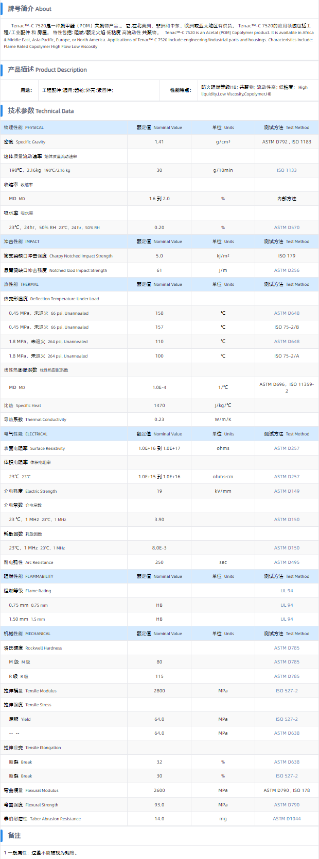Select the 电气性能 ELECTRICAL header row label
Viewport: 319px width, 859px height.
point(26,434)
